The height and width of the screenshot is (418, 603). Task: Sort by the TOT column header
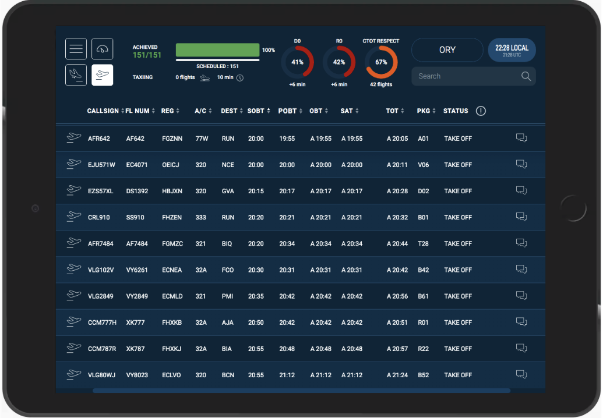[x=395, y=111]
